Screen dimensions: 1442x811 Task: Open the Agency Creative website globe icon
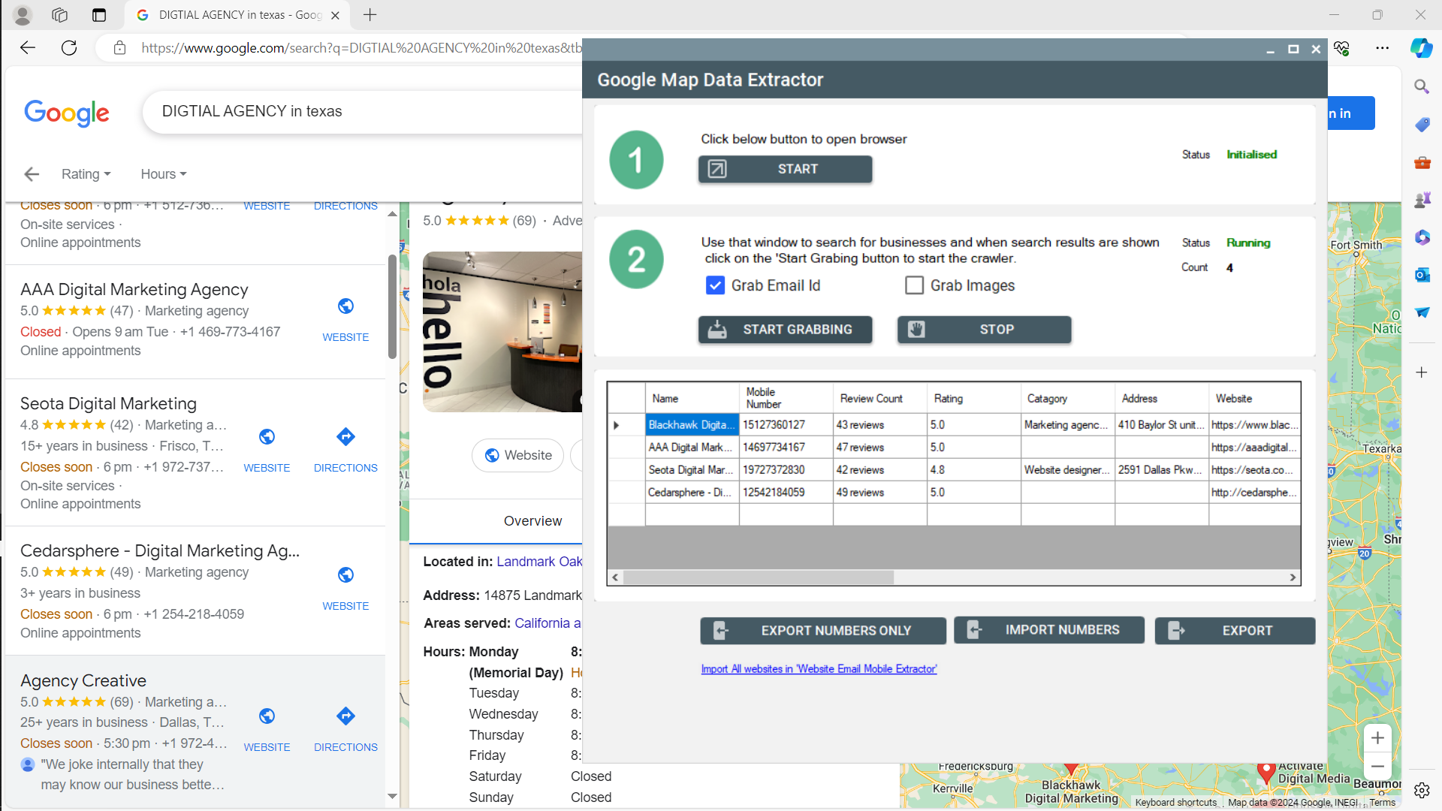point(267,716)
